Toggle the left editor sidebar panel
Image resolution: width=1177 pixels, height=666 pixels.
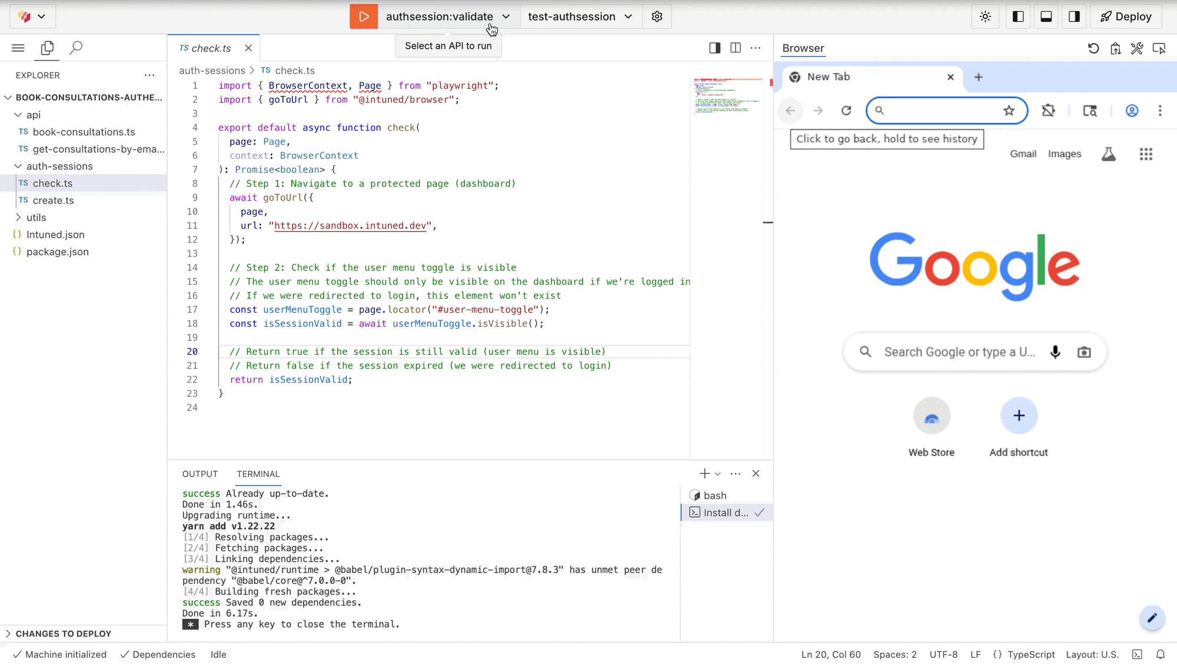pyautogui.click(x=1018, y=16)
